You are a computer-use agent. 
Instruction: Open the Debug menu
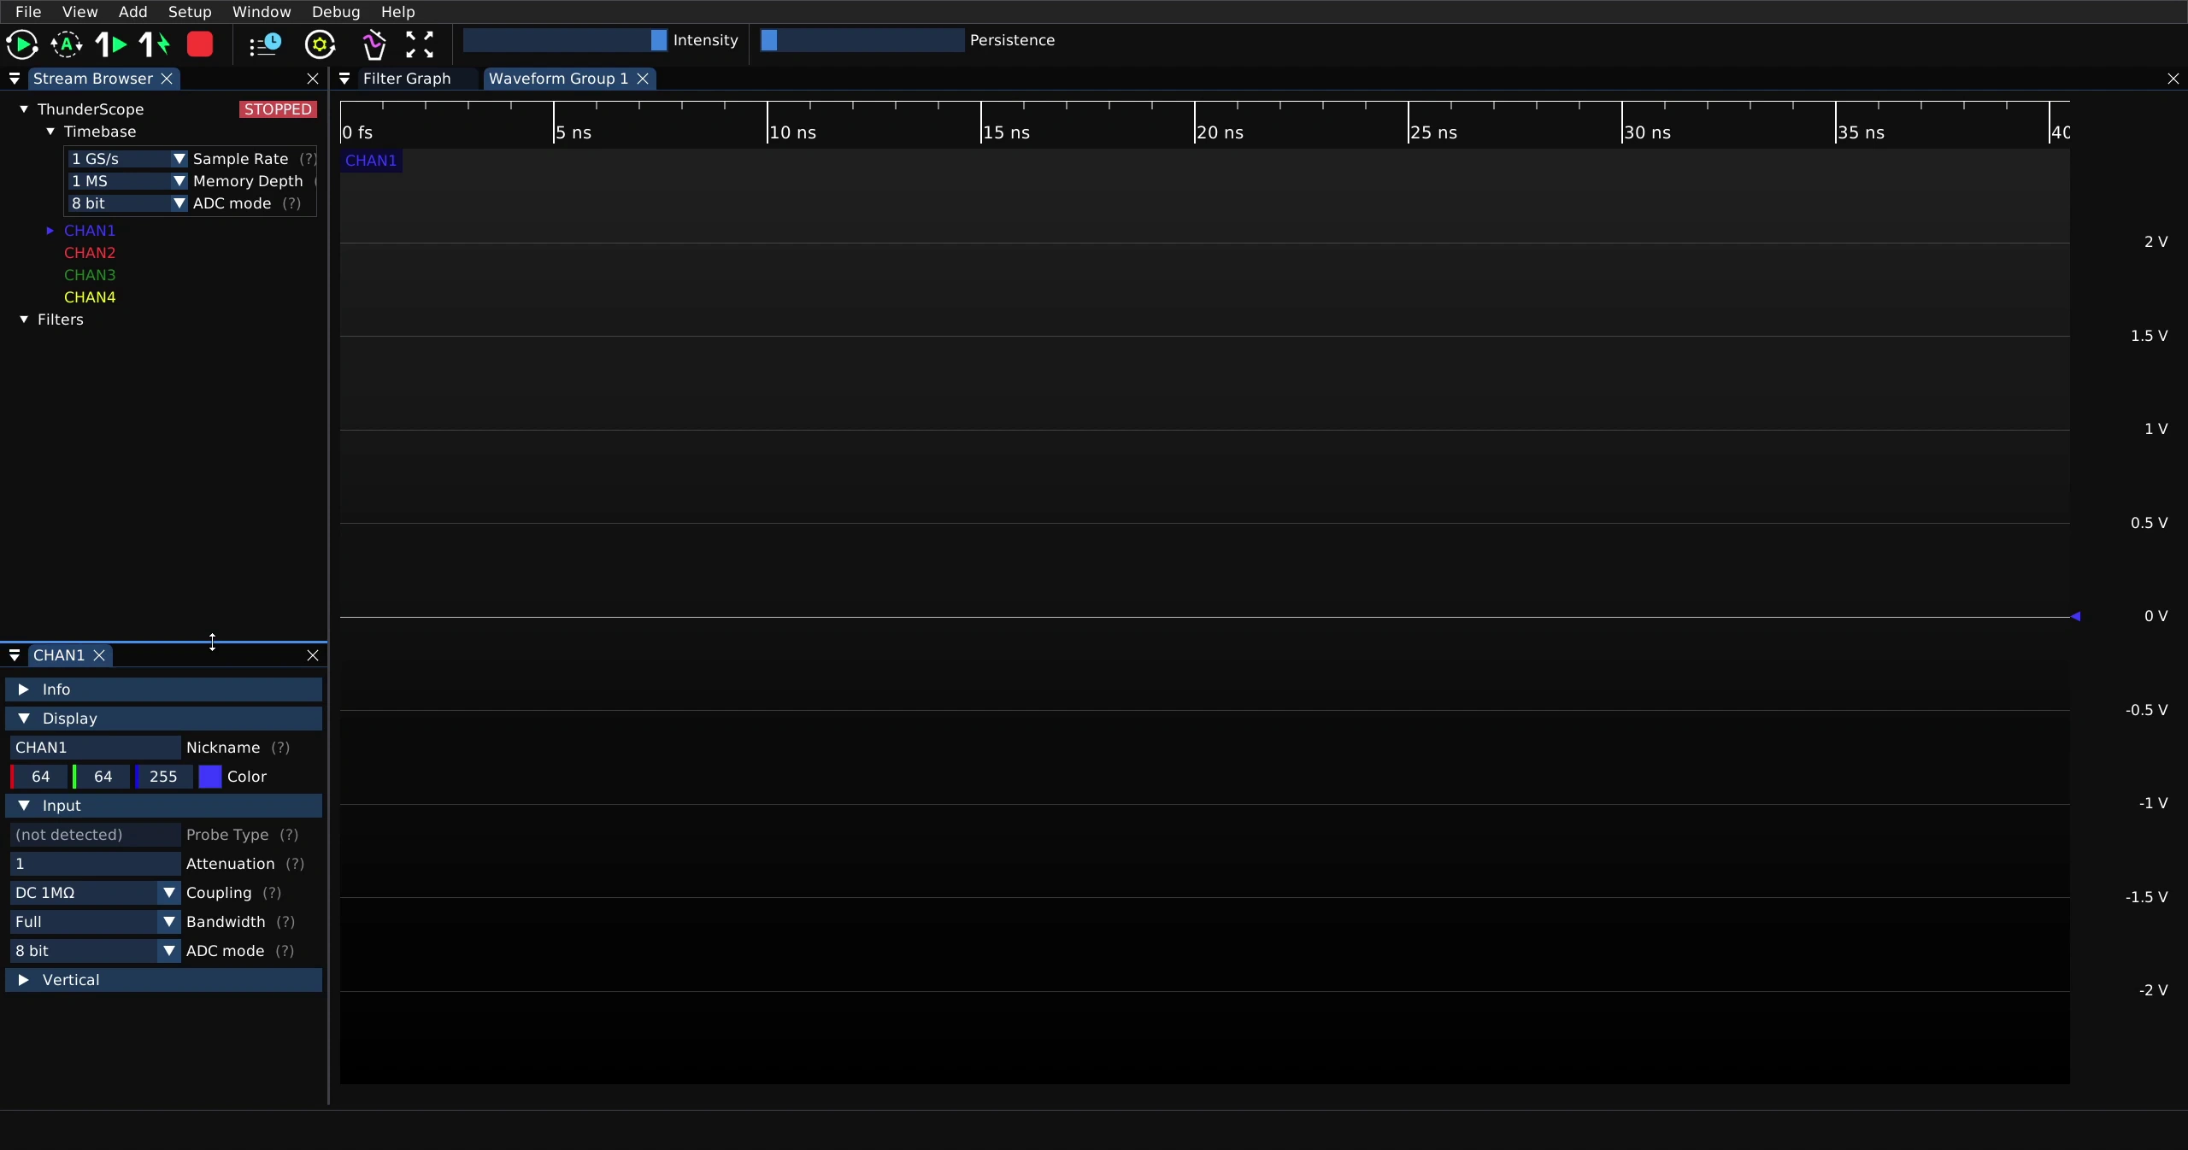[336, 12]
